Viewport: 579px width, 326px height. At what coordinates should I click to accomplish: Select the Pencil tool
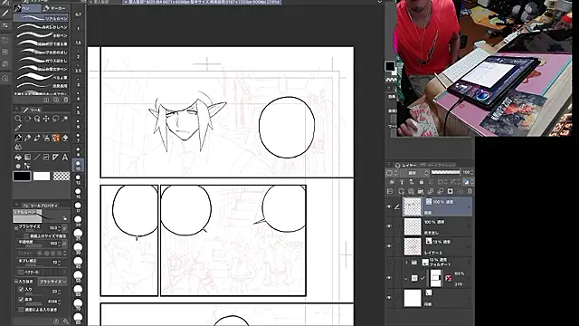27,139
